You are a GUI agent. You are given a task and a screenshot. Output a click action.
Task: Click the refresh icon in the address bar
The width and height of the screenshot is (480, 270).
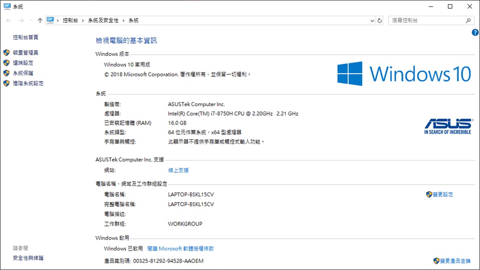click(x=380, y=20)
